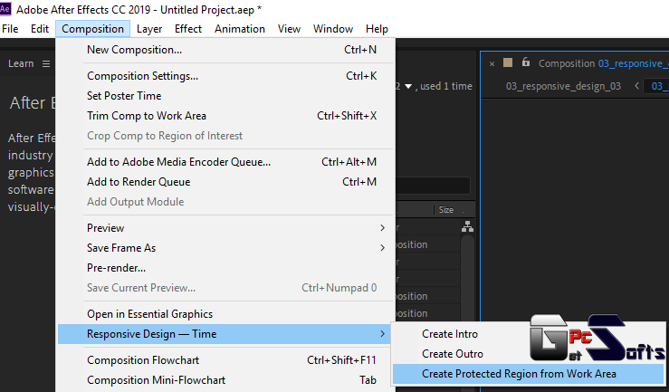Toggle the Composition viewer lock icon

click(526, 62)
